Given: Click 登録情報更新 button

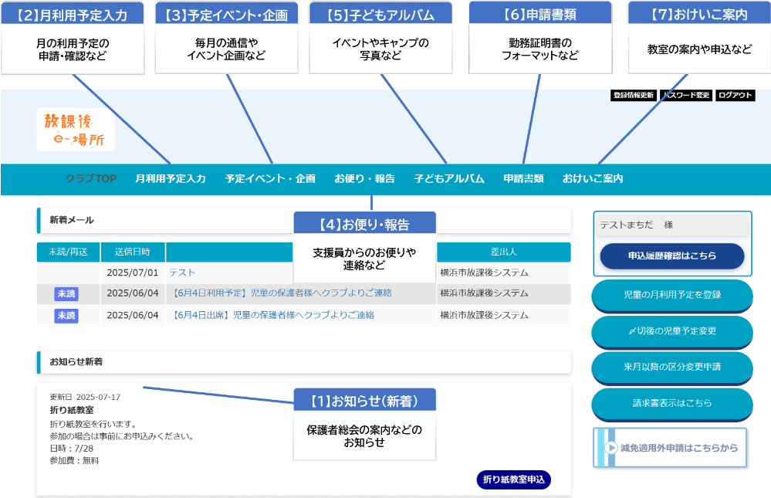Looking at the screenshot, I should coord(633,95).
